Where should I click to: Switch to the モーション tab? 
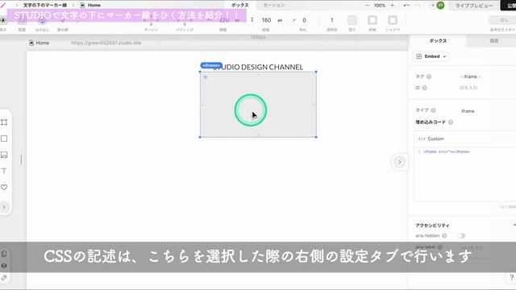pyautogui.click(x=274, y=6)
